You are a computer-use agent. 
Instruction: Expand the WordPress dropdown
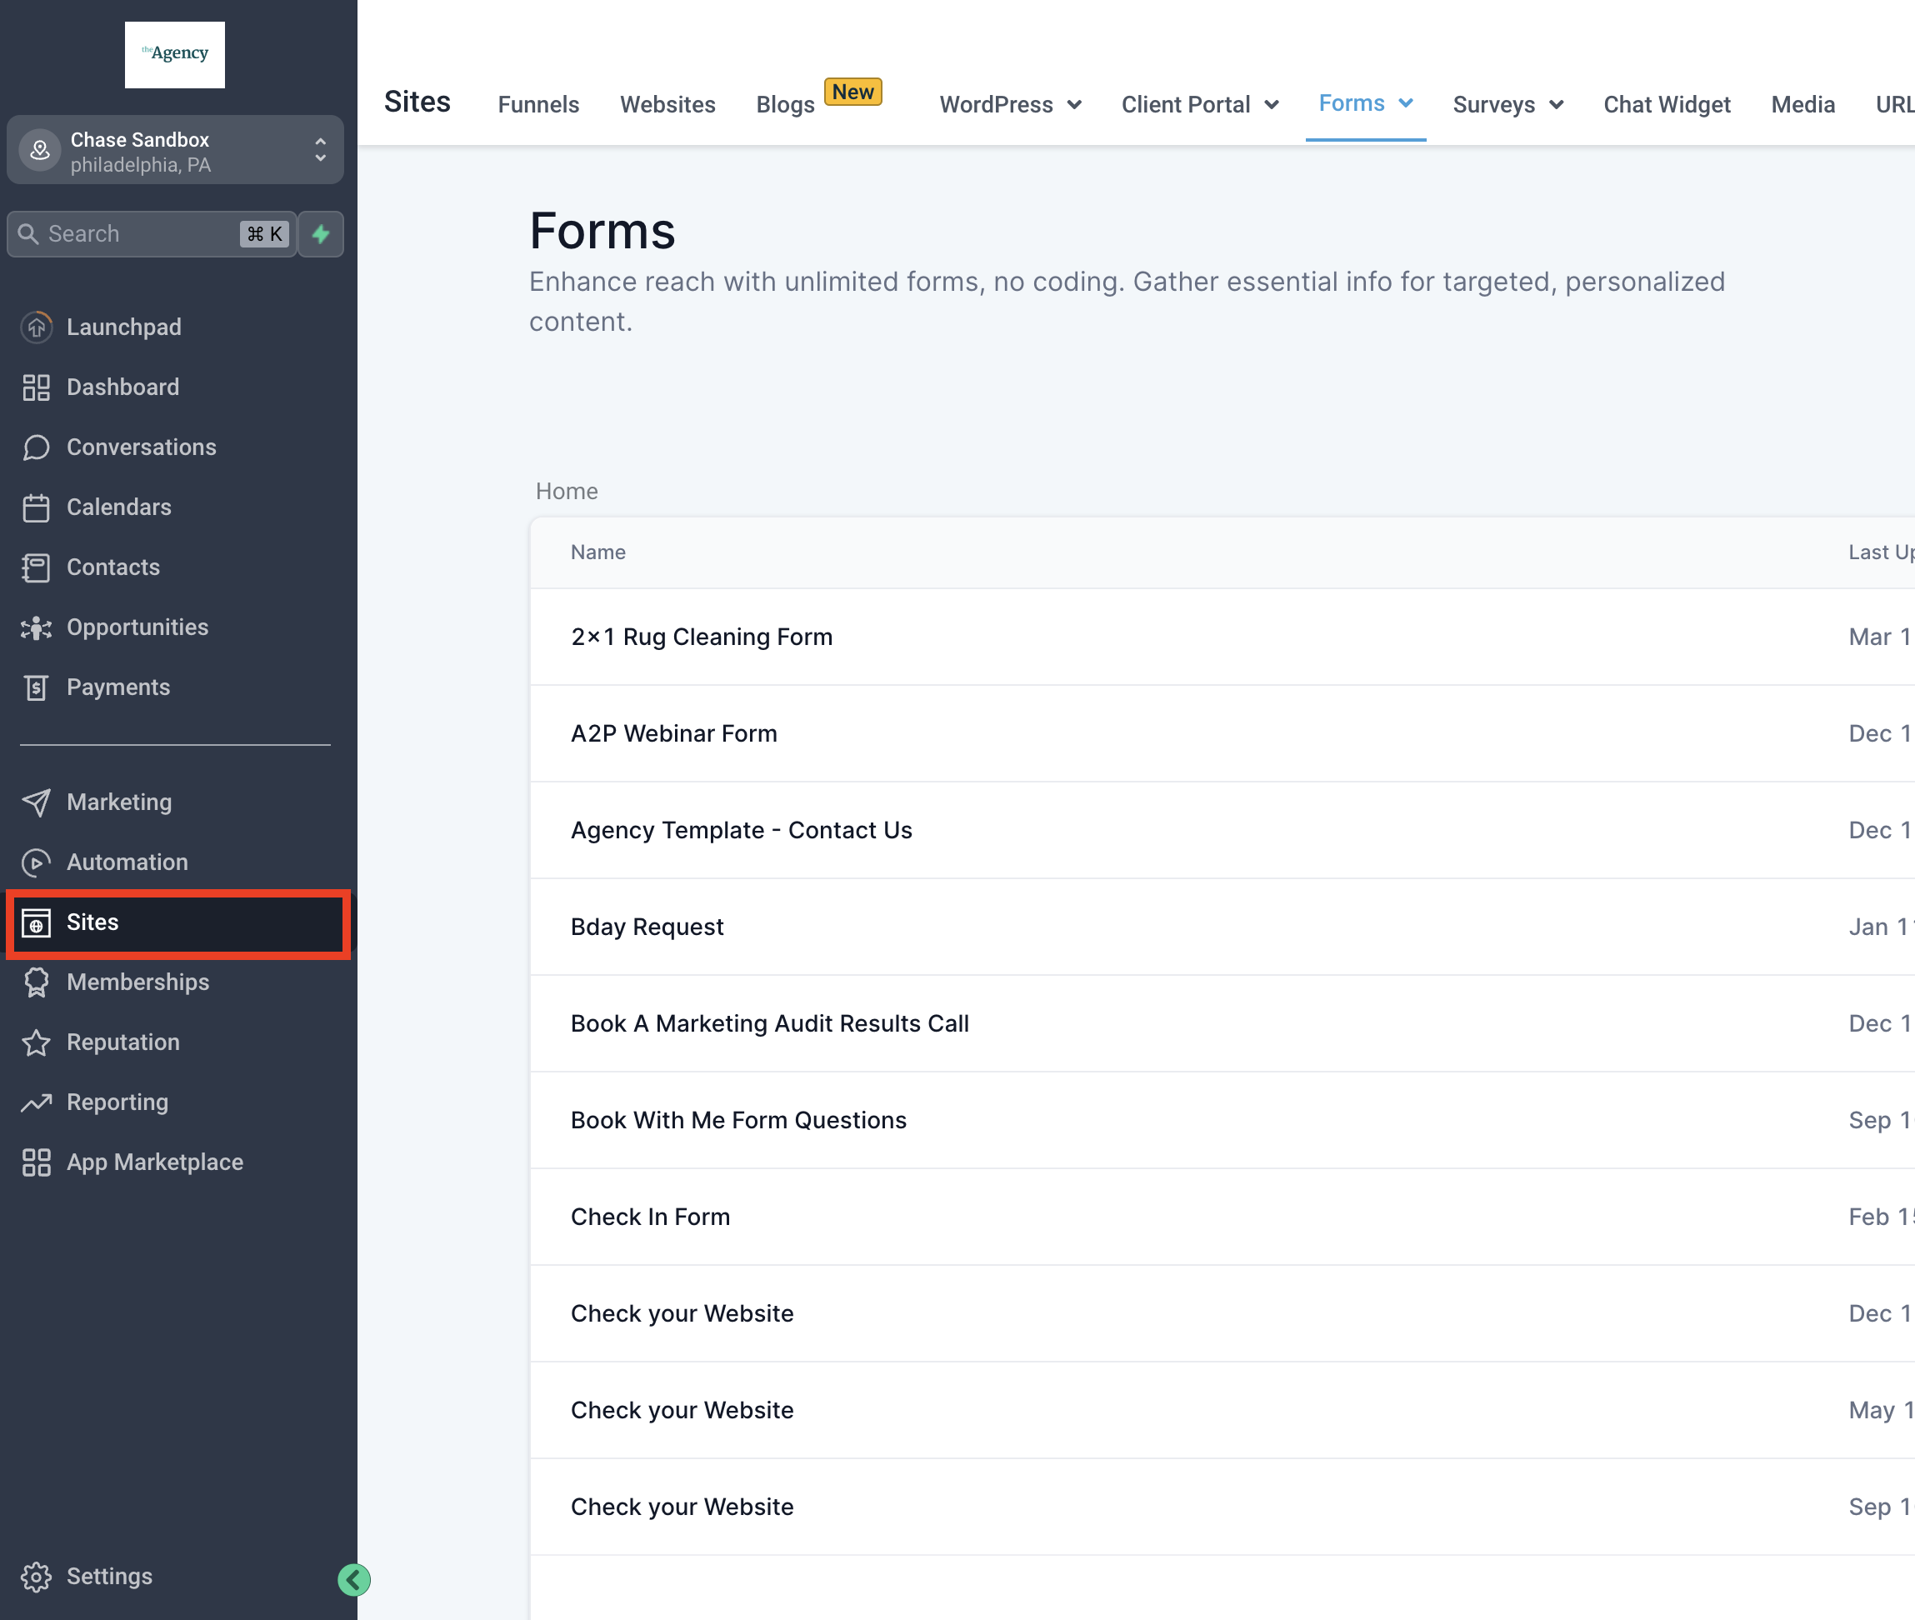[x=1009, y=104]
